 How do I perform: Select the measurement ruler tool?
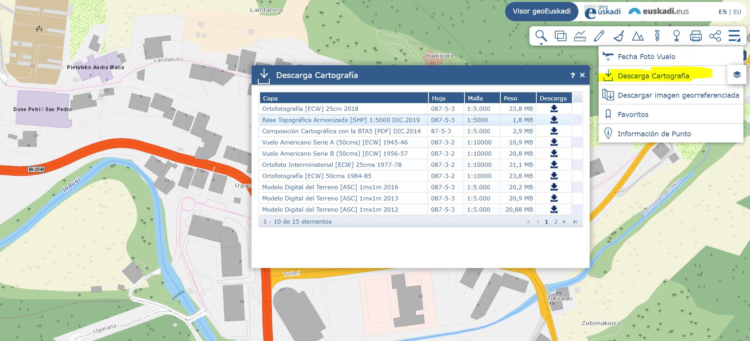click(x=580, y=36)
